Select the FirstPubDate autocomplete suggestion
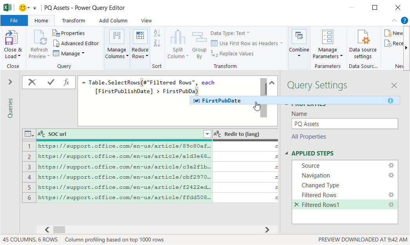410x245 pixels. click(x=295, y=101)
